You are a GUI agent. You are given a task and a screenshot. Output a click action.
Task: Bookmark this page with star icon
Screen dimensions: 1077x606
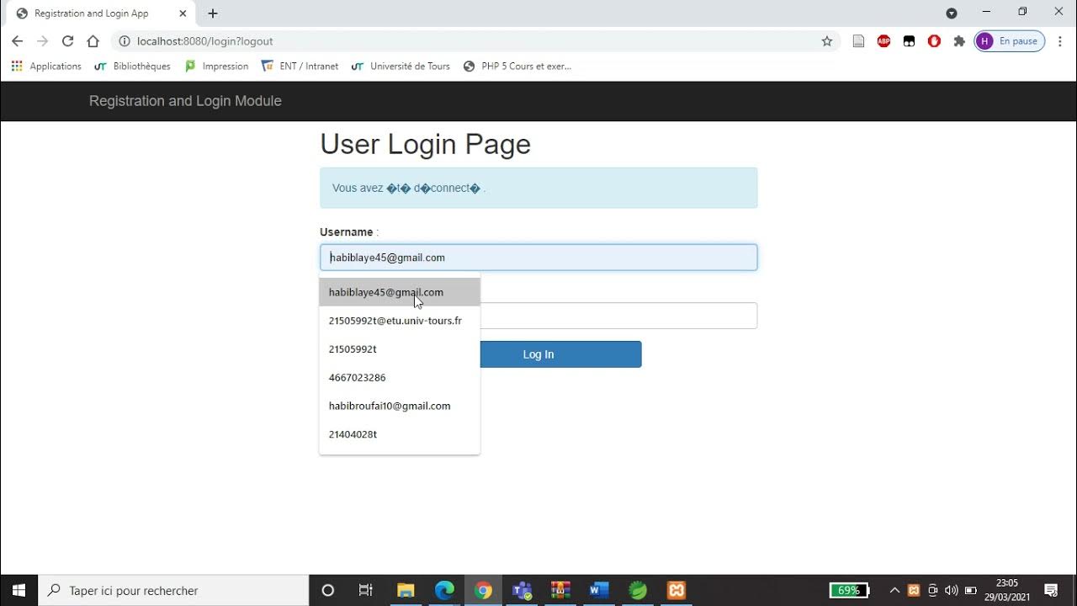point(827,41)
